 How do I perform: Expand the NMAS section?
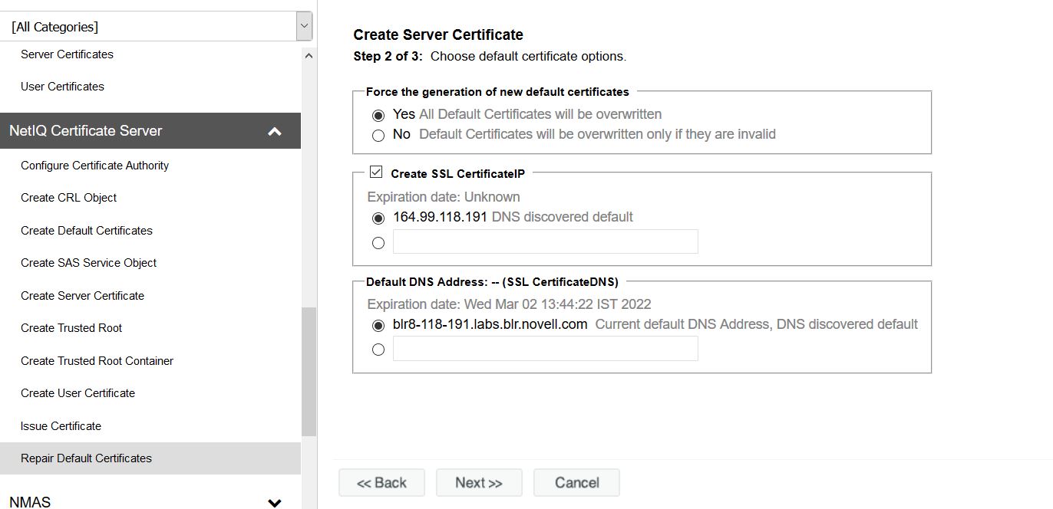pyautogui.click(x=274, y=502)
